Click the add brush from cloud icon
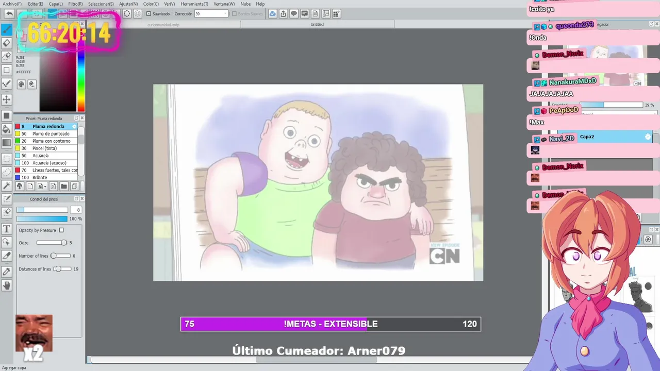The width and height of the screenshot is (660, 371). (x=20, y=186)
